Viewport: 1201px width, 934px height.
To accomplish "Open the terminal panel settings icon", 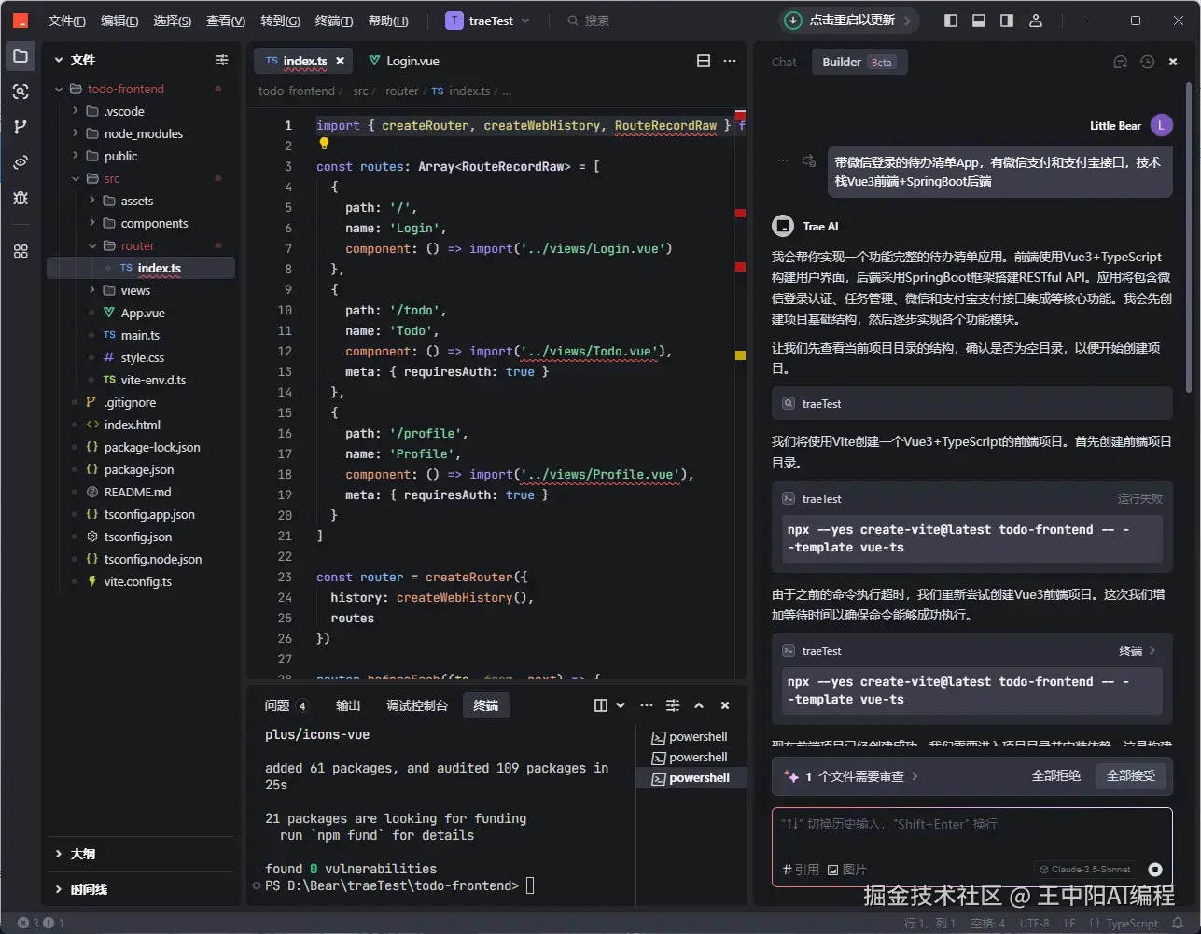I will tap(673, 705).
